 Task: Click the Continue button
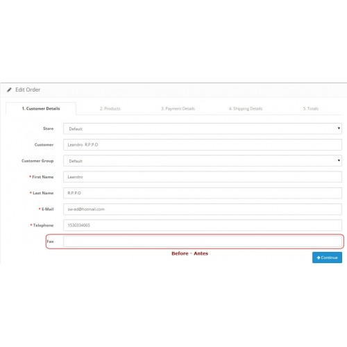click(x=327, y=257)
